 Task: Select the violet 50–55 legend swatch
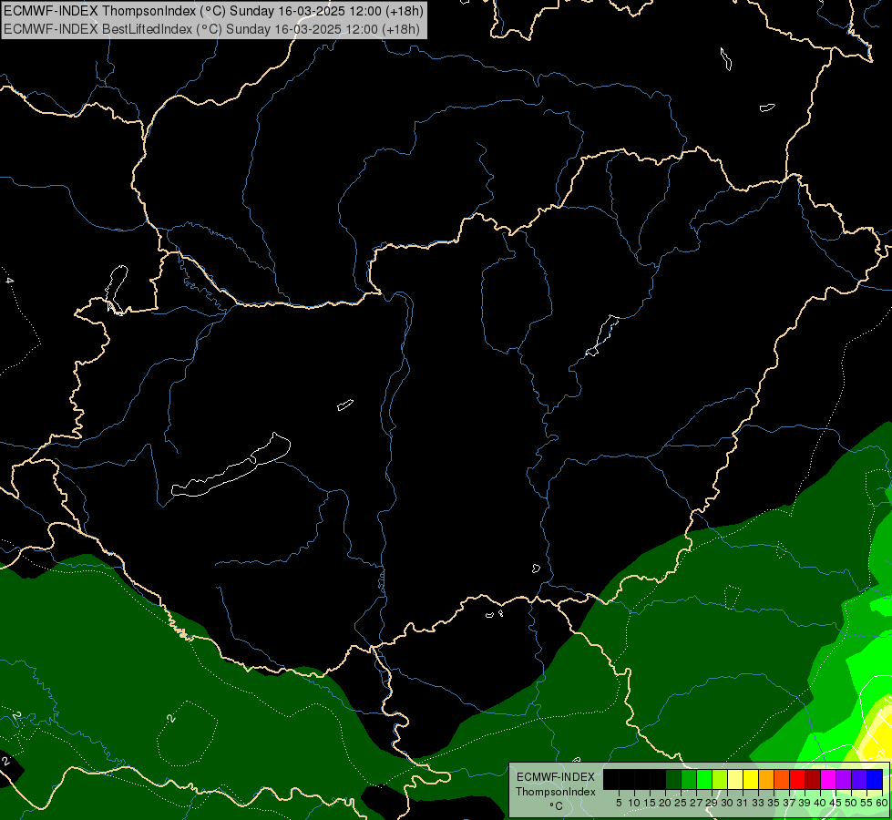click(x=859, y=779)
